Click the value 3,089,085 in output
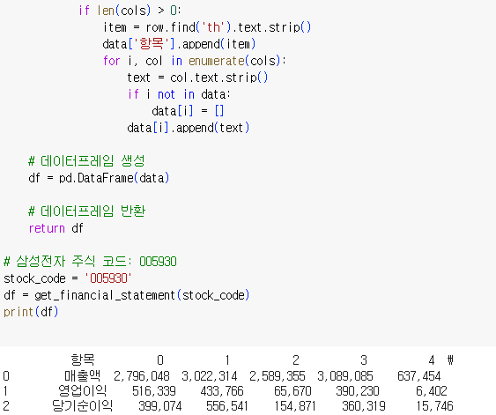Image resolution: width=496 pixels, height=415 pixels. point(345,376)
